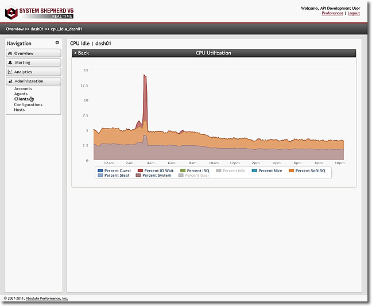Click the Percent Nice teal swatch
The width and height of the screenshot is (372, 306).
[254, 171]
